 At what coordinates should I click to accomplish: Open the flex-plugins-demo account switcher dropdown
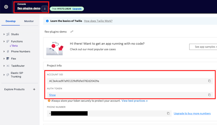[x=45, y=9]
